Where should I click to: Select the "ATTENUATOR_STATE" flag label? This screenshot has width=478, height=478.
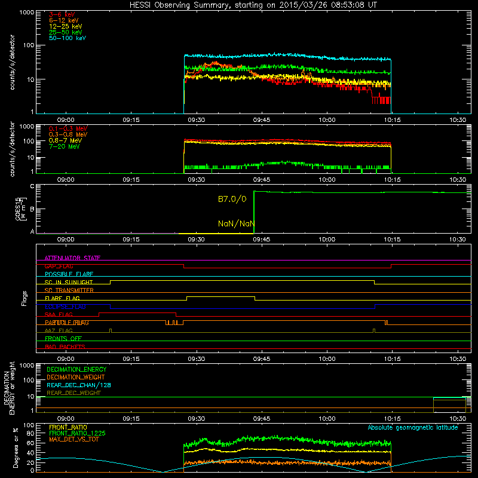pos(72,258)
